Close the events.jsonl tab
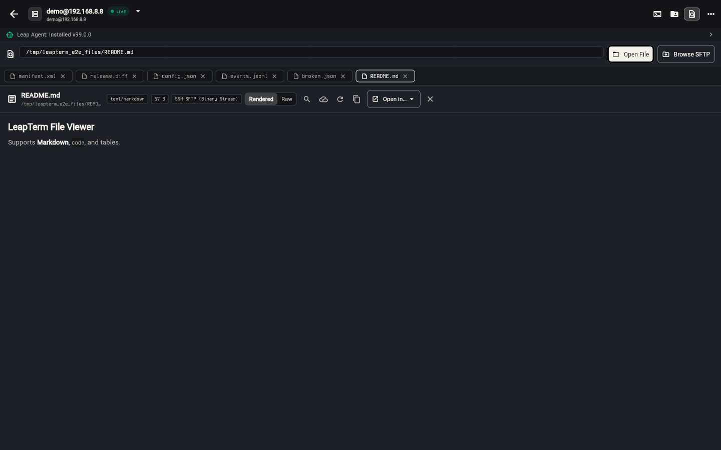This screenshot has width=721, height=450. (275, 76)
